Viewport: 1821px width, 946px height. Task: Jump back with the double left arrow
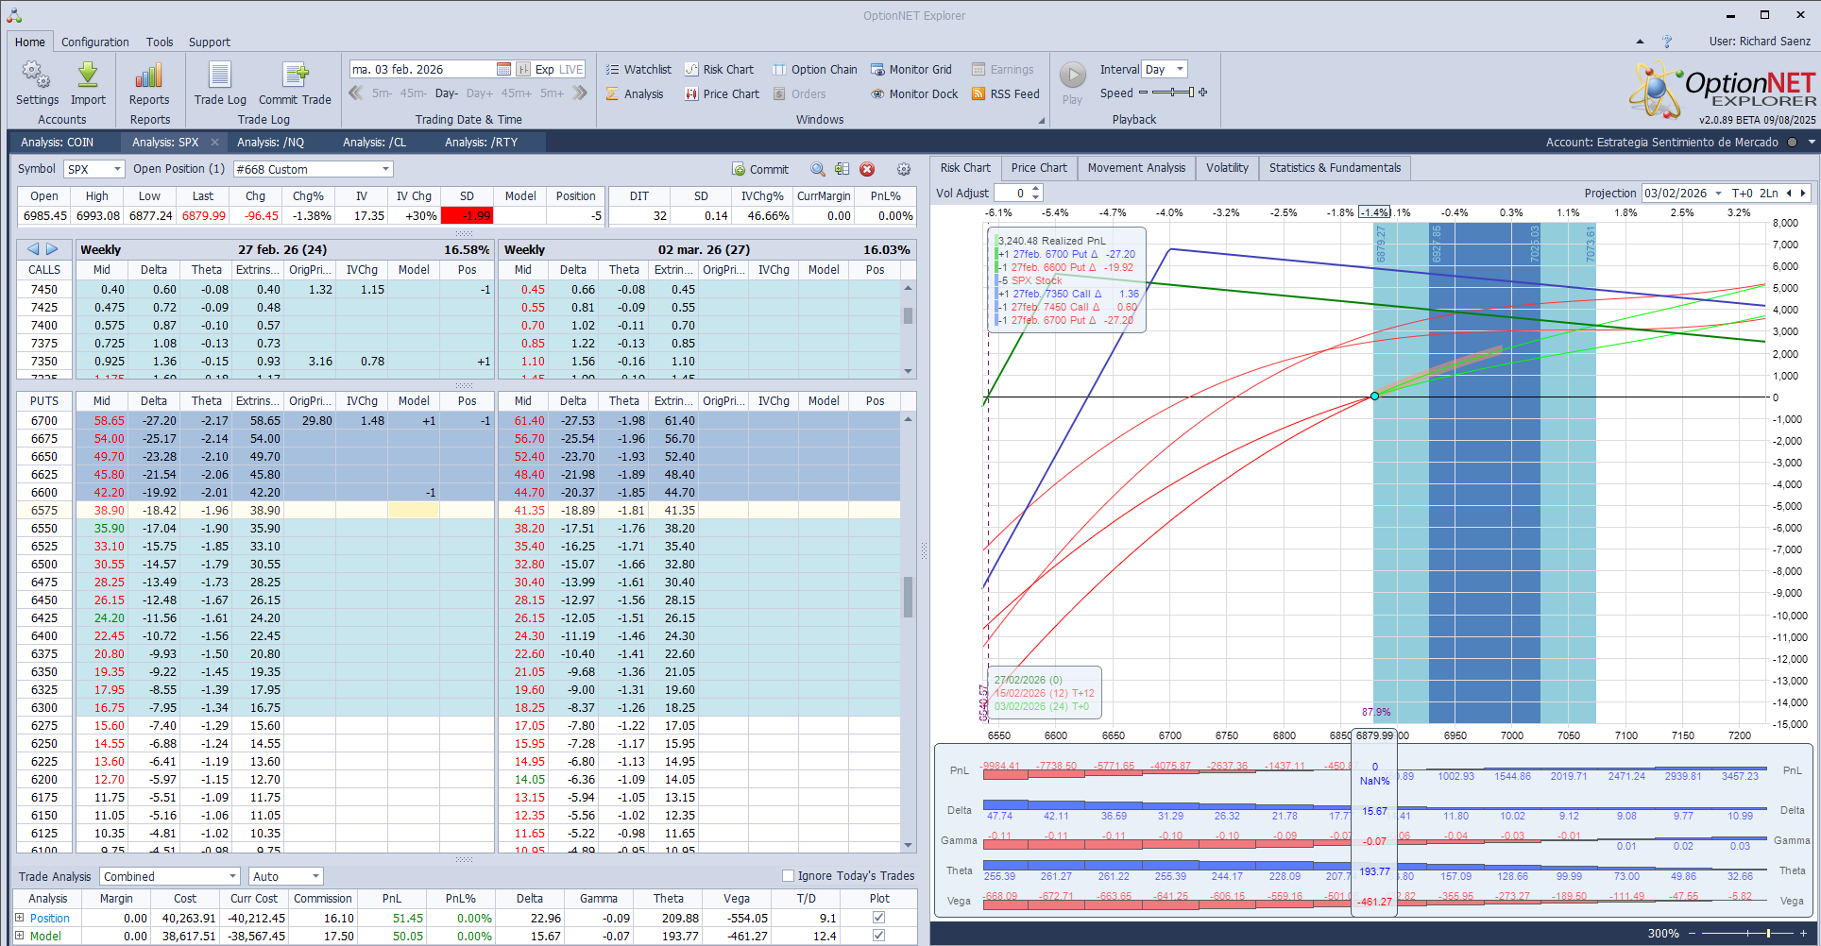[x=356, y=93]
